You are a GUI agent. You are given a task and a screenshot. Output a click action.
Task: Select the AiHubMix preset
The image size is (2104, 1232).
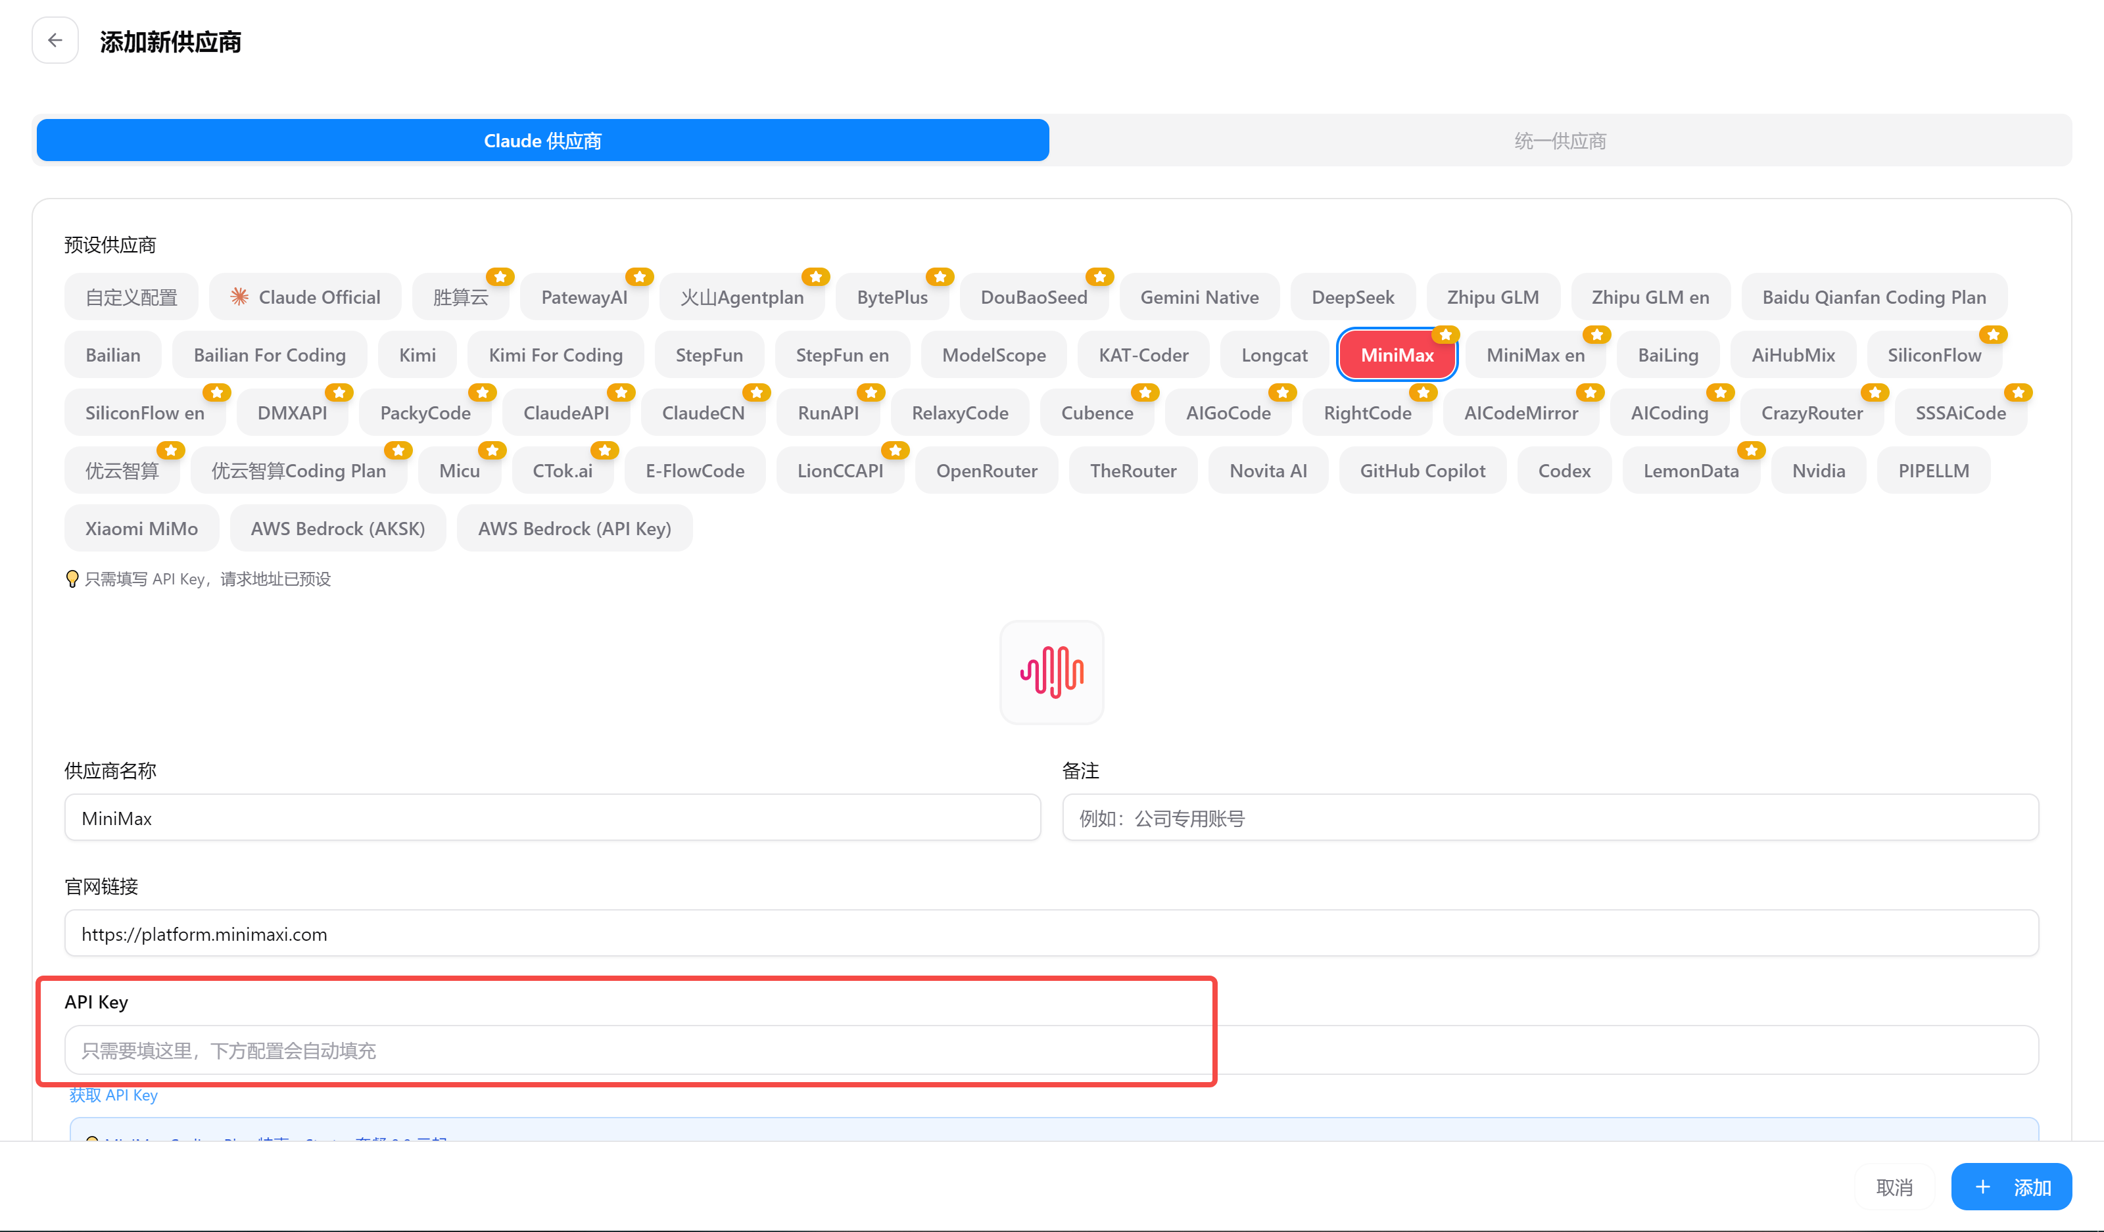pyautogui.click(x=1794, y=355)
